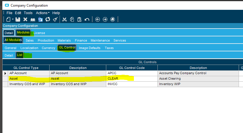Open the Production module tab
The image size is (243, 133).
click(x=46, y=40)
